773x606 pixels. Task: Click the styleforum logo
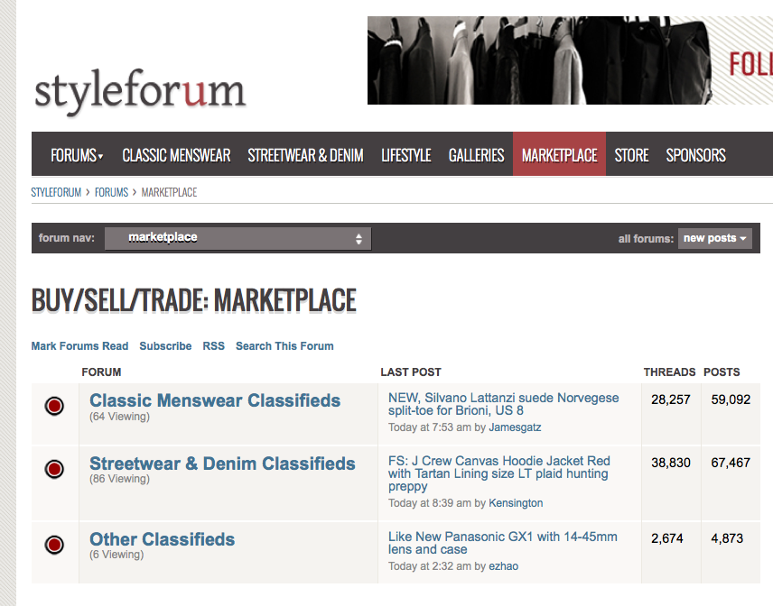(140, 93)
